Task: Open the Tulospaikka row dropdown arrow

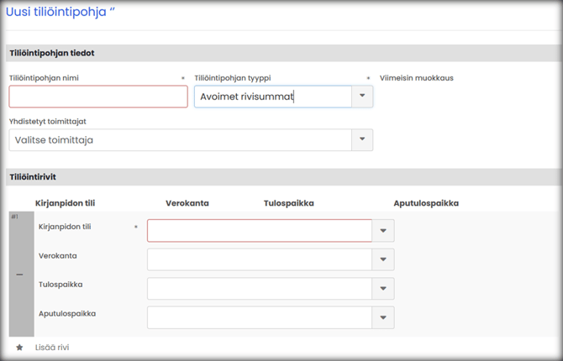Action: (x=383, y=289)
